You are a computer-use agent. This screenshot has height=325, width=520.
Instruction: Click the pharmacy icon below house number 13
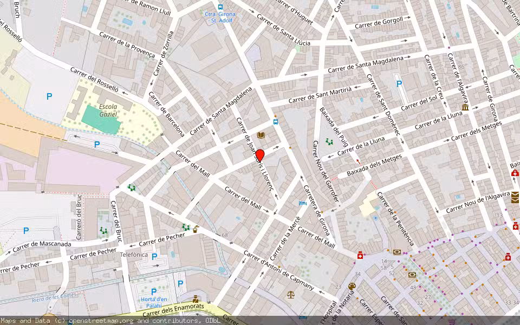[x=516, y=226]
